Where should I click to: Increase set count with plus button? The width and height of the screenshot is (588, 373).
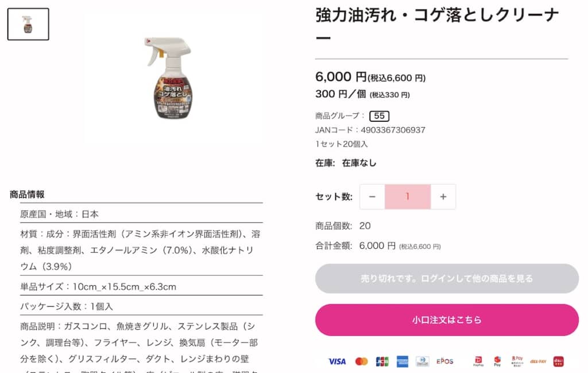click(x=443, y=197)
